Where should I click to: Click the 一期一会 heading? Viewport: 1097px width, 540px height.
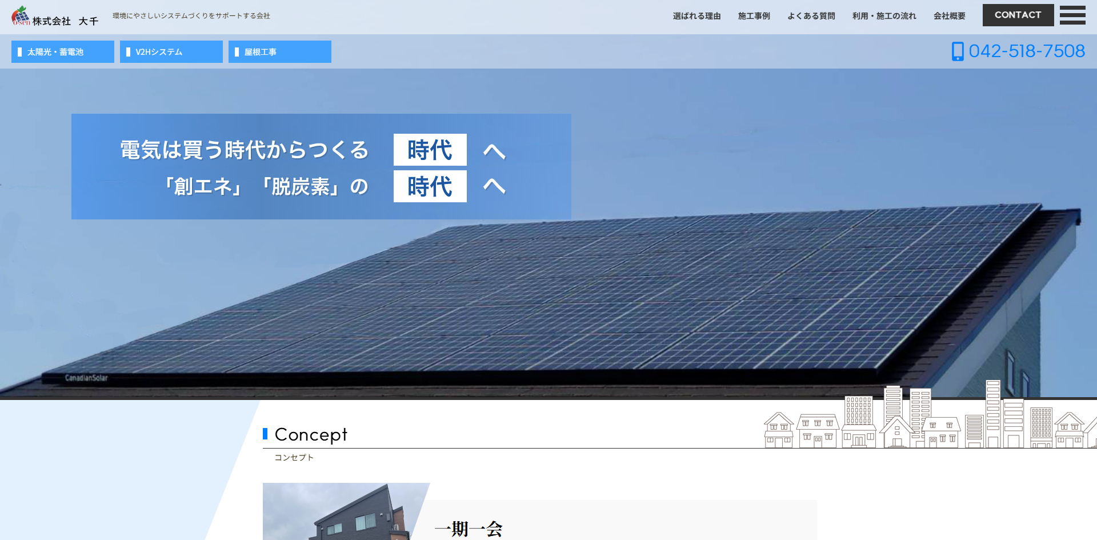coord(469,529)
